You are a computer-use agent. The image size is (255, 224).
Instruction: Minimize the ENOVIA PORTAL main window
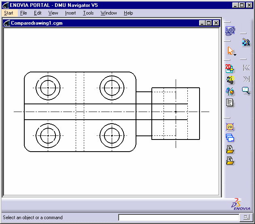coord(235,5)
